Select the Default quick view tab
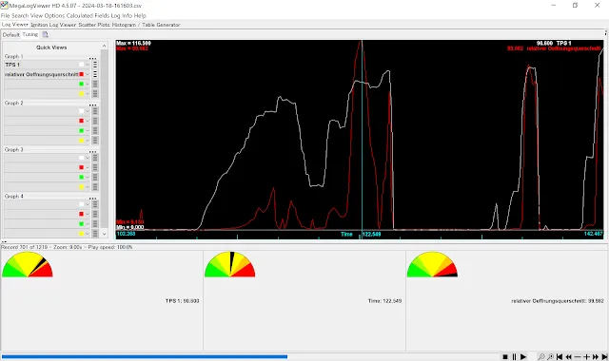609x361 pixels. coord(10,34)
